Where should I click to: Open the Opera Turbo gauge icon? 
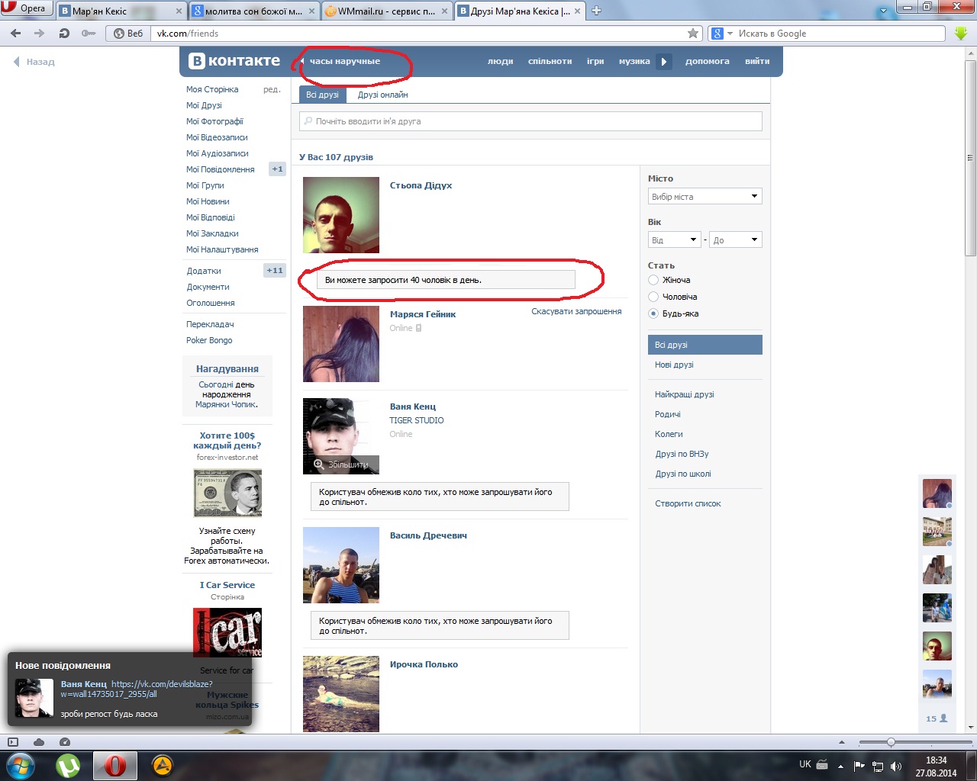click(65, 742)
